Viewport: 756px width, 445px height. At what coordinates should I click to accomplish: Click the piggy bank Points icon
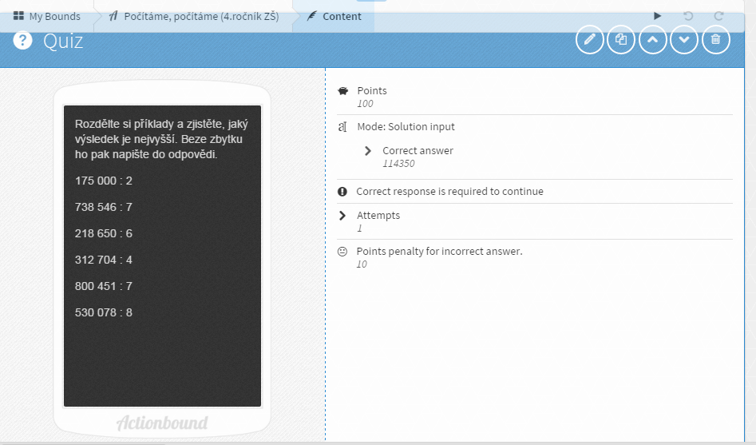click(x=342, y=91)
